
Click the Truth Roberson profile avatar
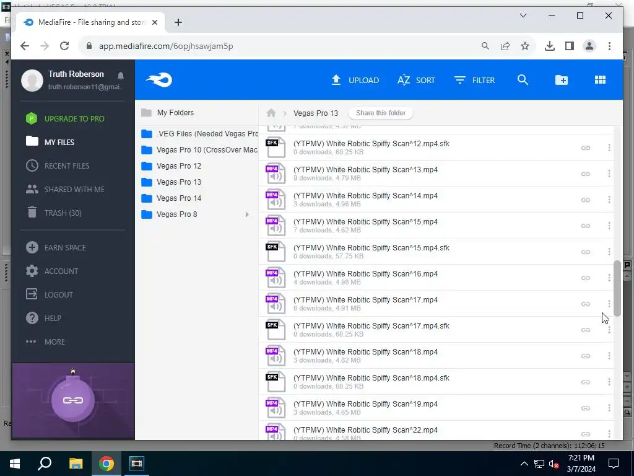32,80
